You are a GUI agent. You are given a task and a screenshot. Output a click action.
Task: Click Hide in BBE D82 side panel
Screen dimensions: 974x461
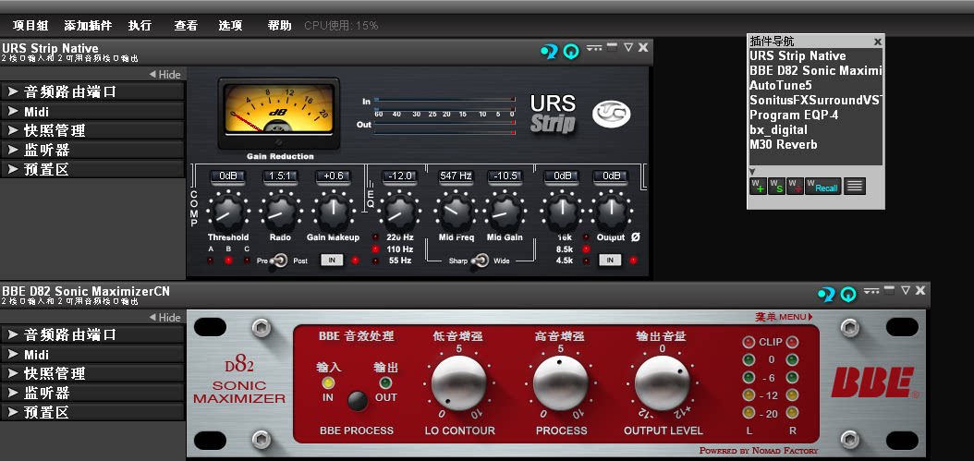coord(165,318)
